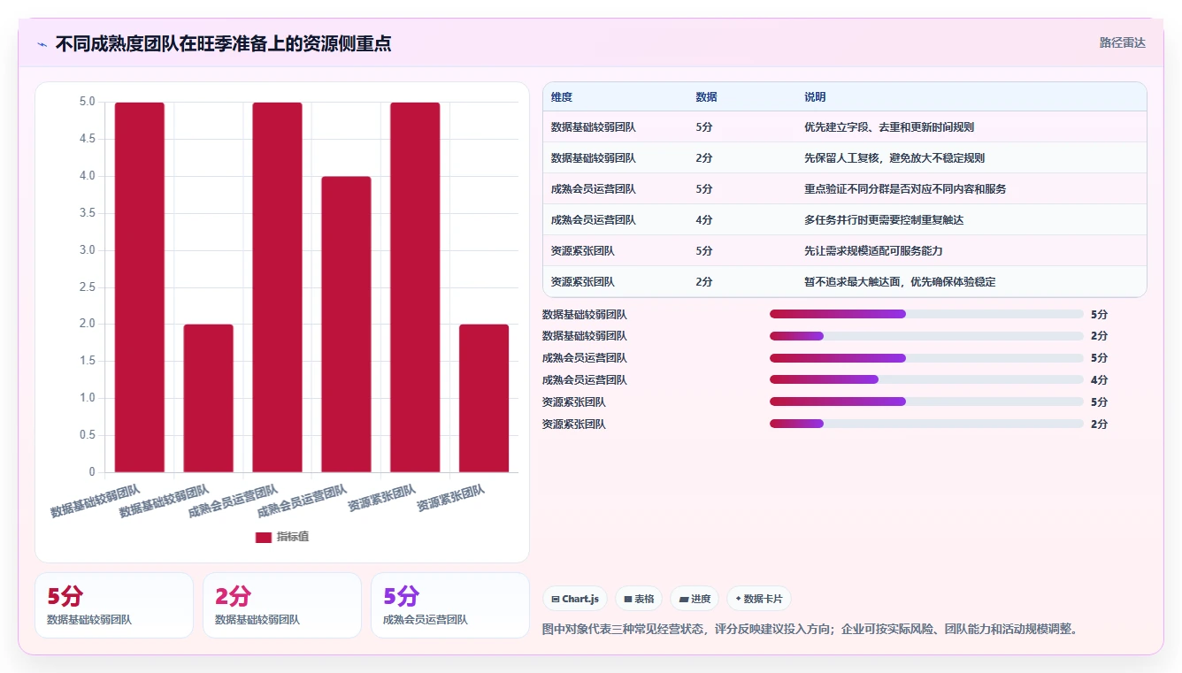Click the height-2 chart bar for 资源紧张团队

pyautogui.click(x=484, y=398)
